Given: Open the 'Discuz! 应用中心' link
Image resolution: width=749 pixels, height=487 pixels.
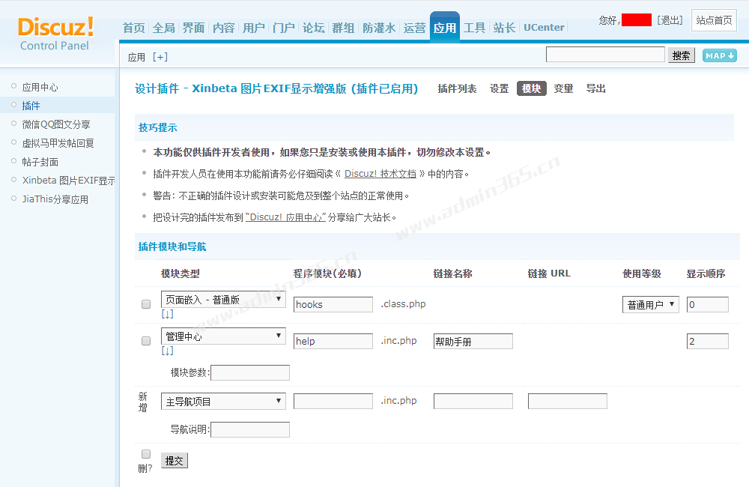Looking at the screenshot, I should click(285, 217).
